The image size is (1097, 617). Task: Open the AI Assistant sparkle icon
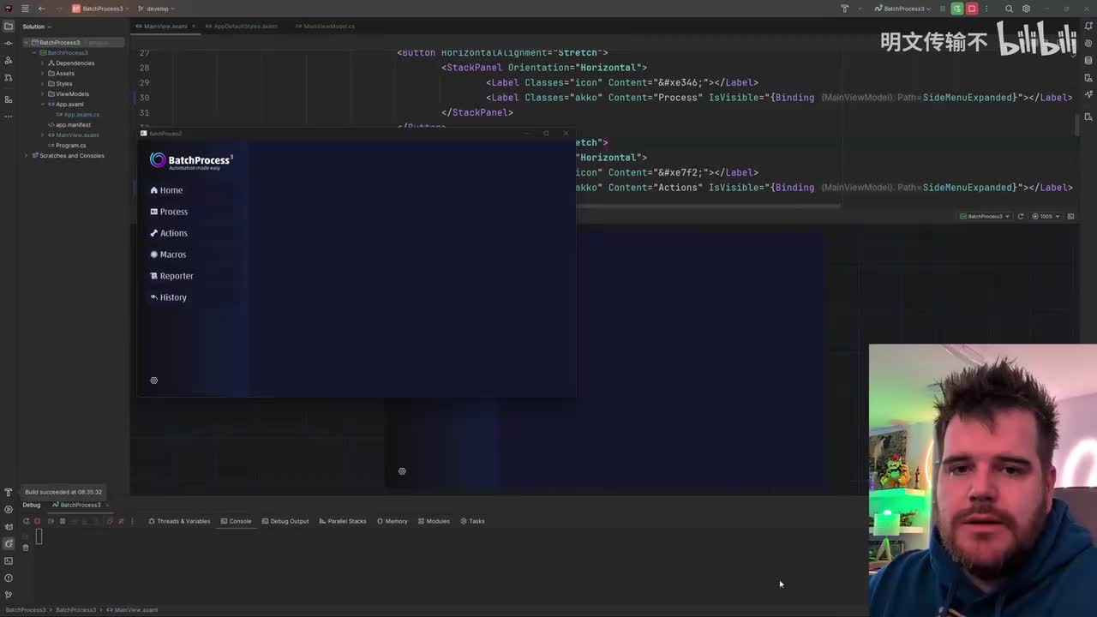coord(1088,43)
